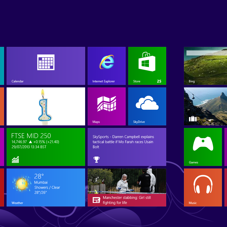Viewport: 227px width, 227px height.
Task: Open the FTSE MID 250 finance tile
Action: [46, 147]
